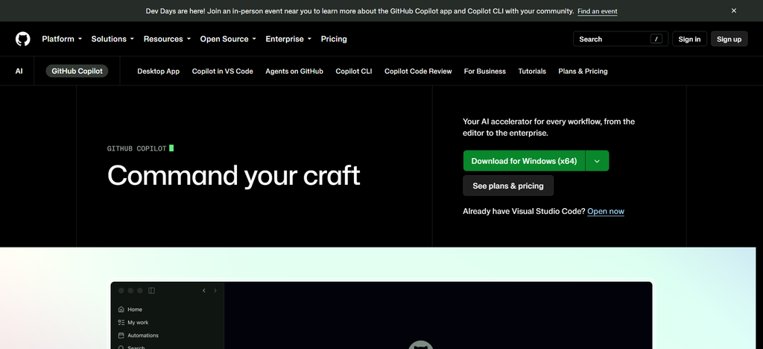Open the Plans & Pricing tab
The image size is (763, 349).
[583, 71]
